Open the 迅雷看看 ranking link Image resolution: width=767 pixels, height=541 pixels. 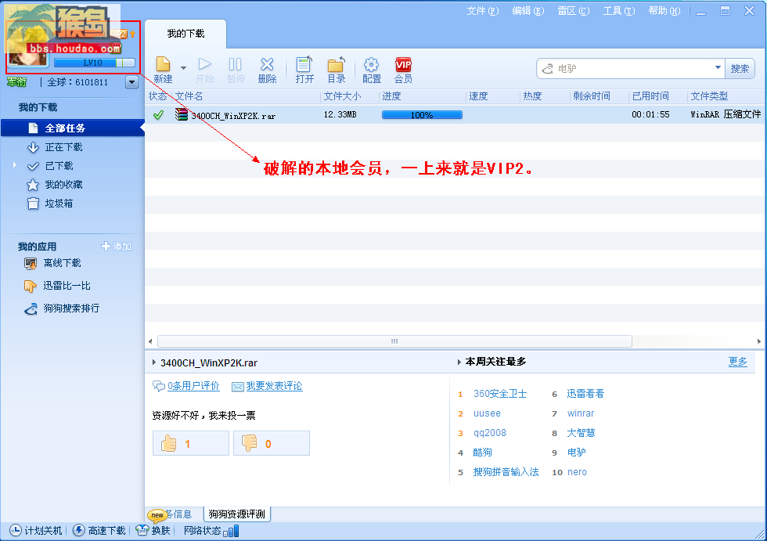point(585,394)
